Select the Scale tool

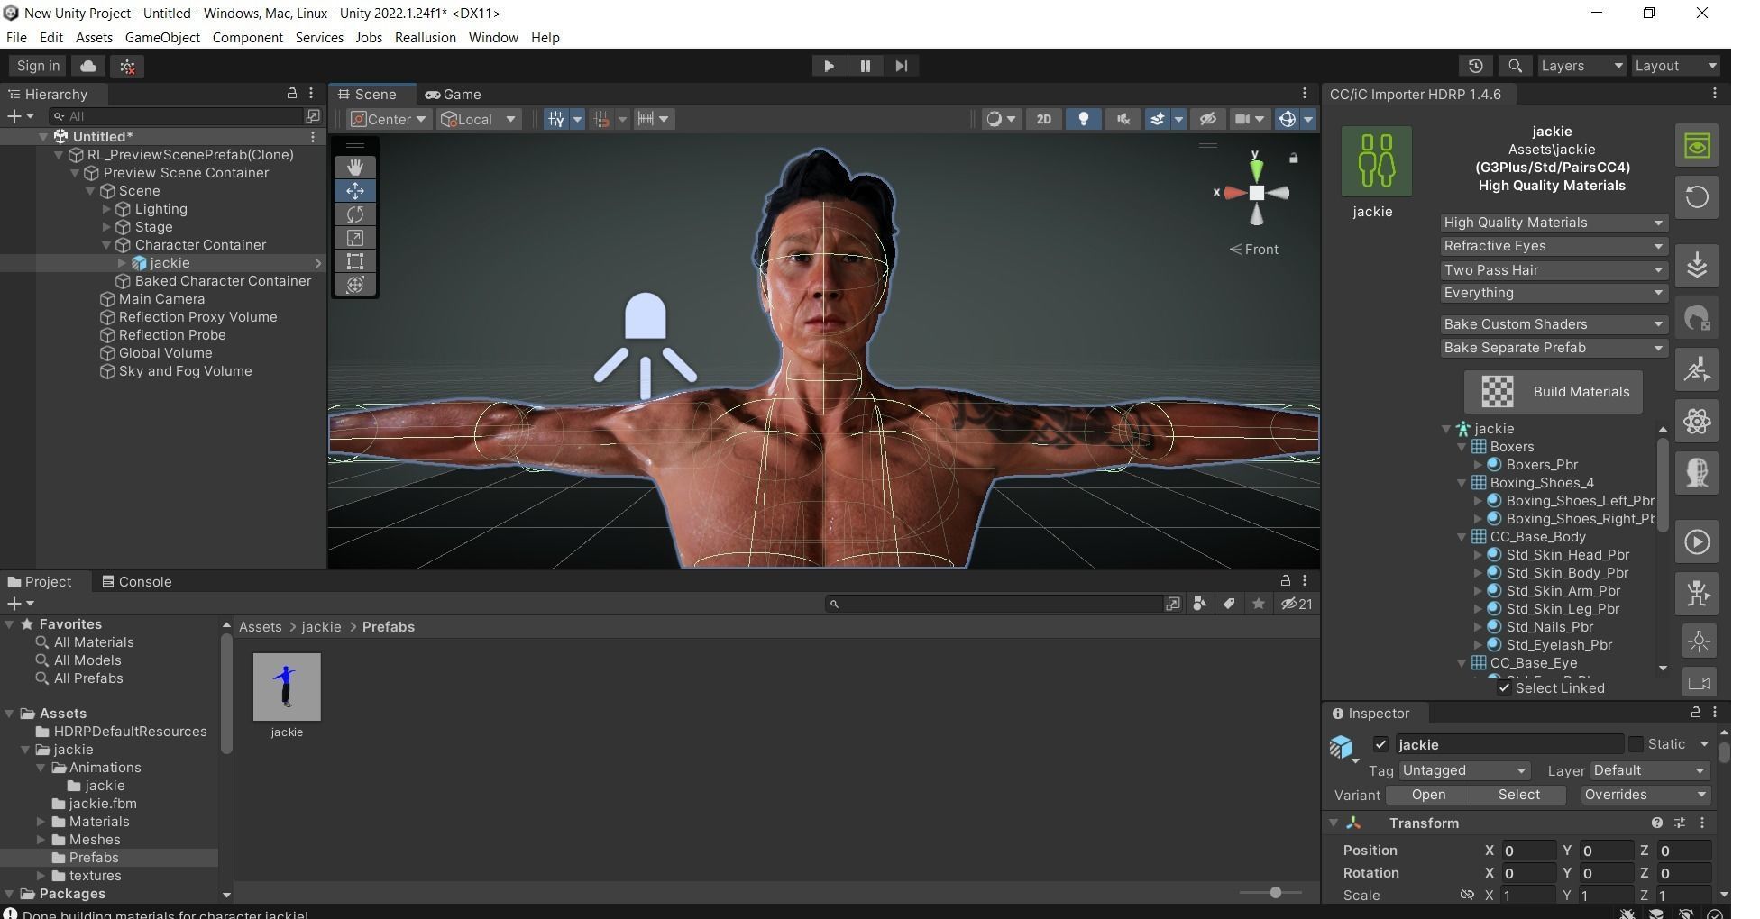(355, 238)
